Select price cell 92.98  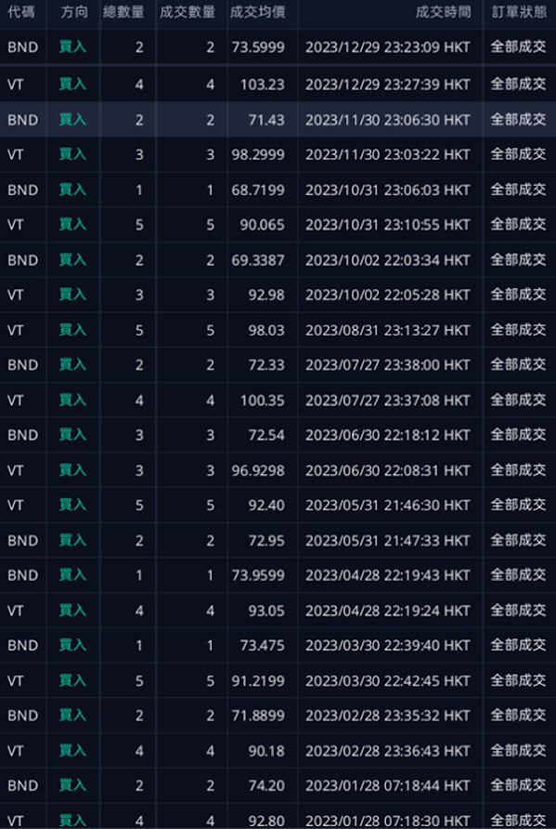coord(266,295)
